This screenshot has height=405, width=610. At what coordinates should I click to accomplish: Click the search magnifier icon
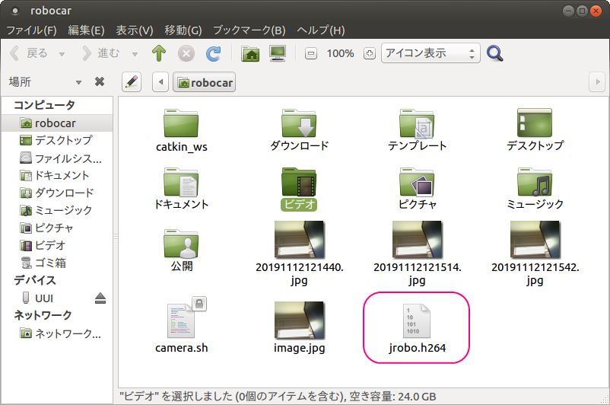coord(495,53)
